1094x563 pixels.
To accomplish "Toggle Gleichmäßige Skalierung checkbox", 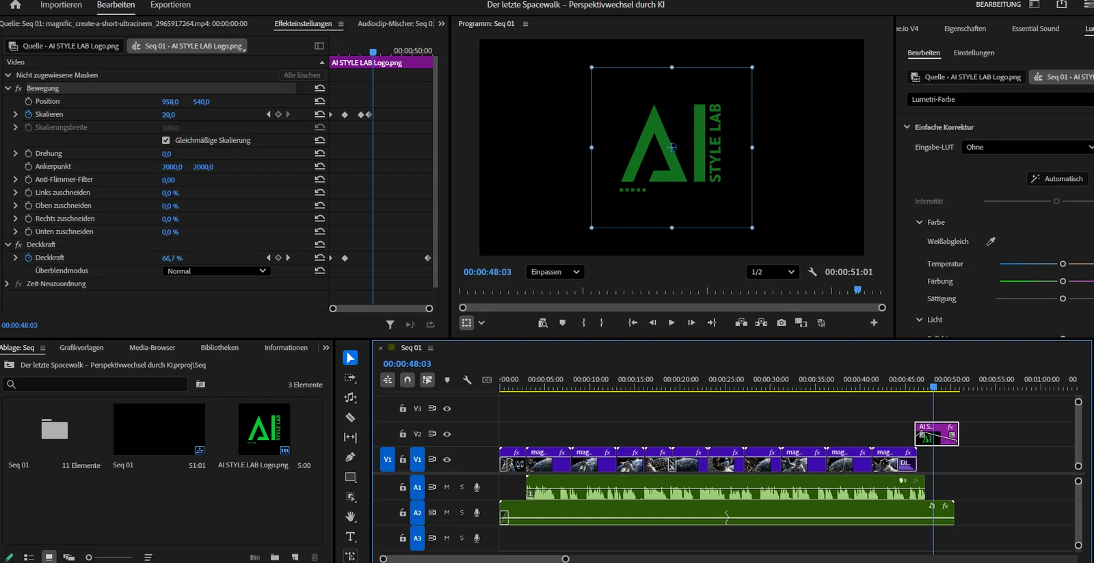I will tap(165, 140).
